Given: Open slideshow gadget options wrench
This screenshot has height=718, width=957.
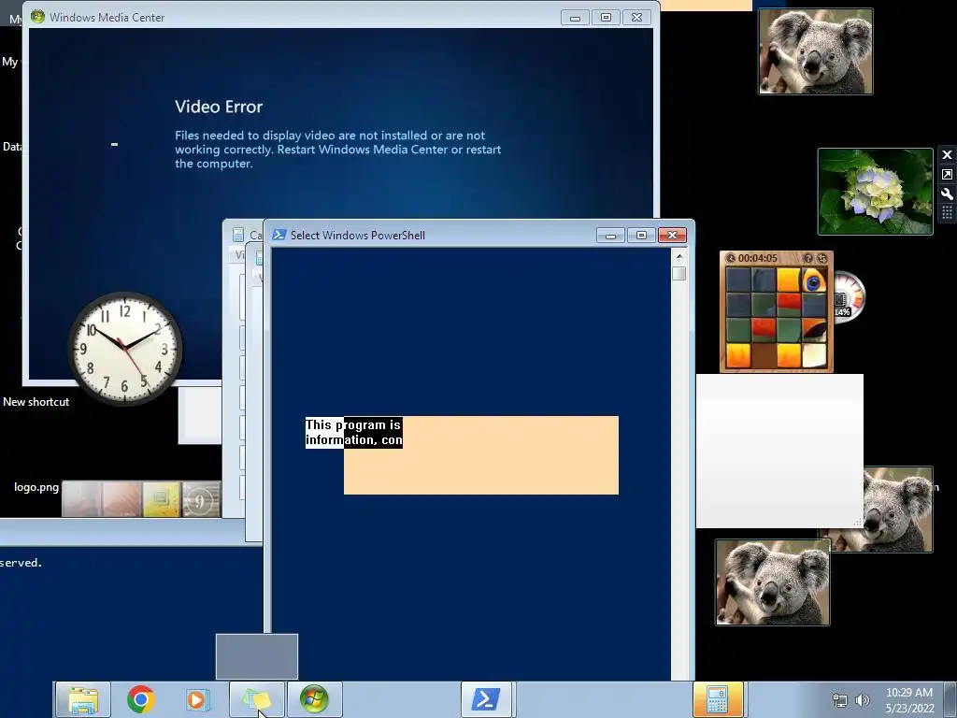Looking at the screenshot, I should pos(947,194).
